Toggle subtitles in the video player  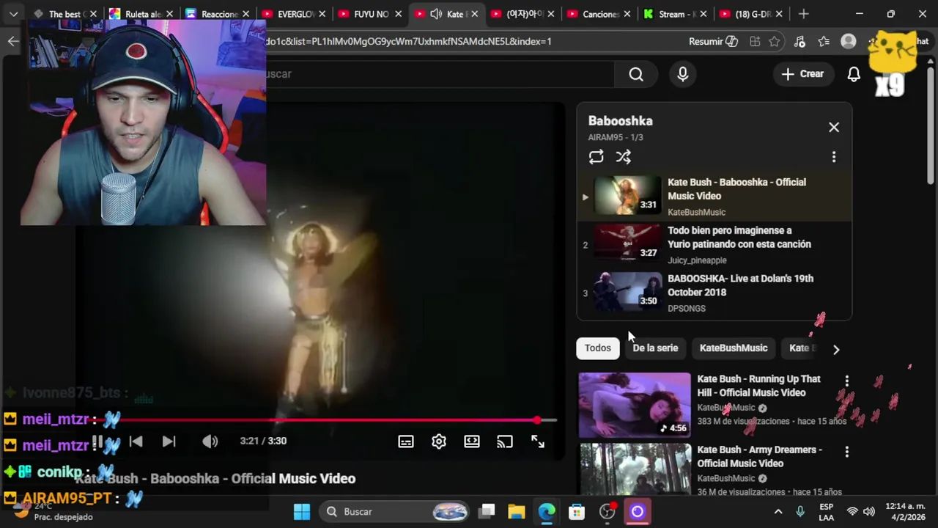tap(406, 441)
